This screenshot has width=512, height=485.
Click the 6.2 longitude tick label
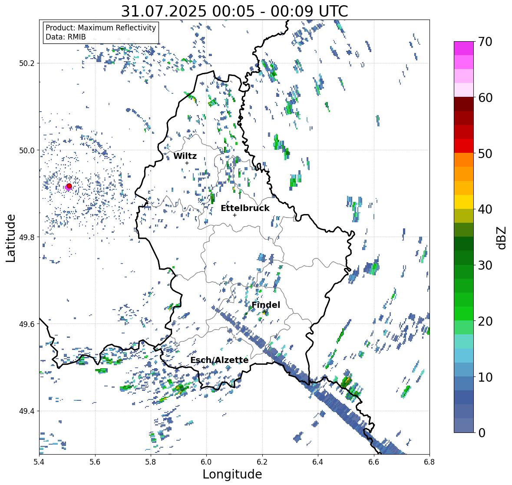262,462
